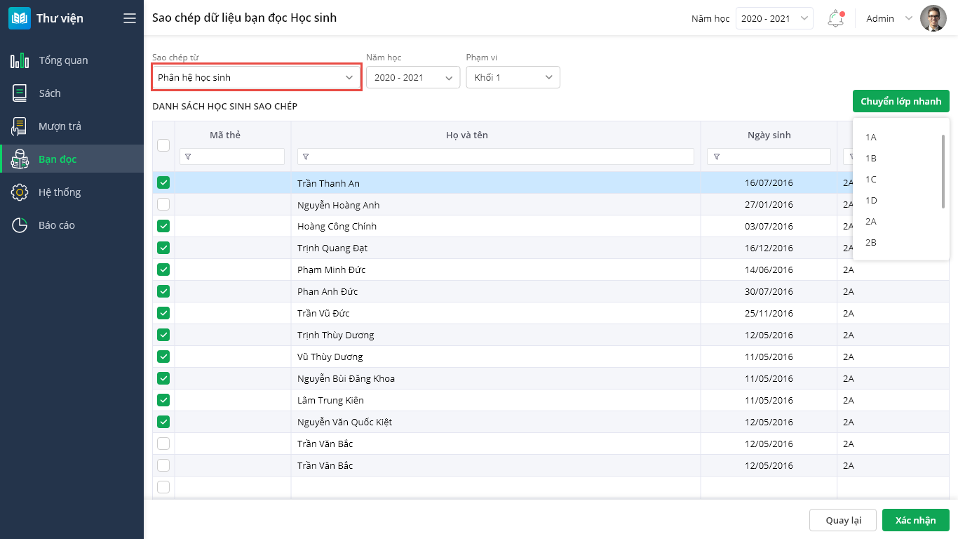Open the top bar Năm học dropdown
Viewport: 958px width, 539px height.
(774, 19)
